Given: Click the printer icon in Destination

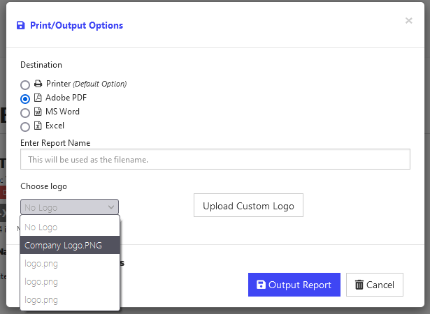Looking at the screenshot, I should [38, 84].
